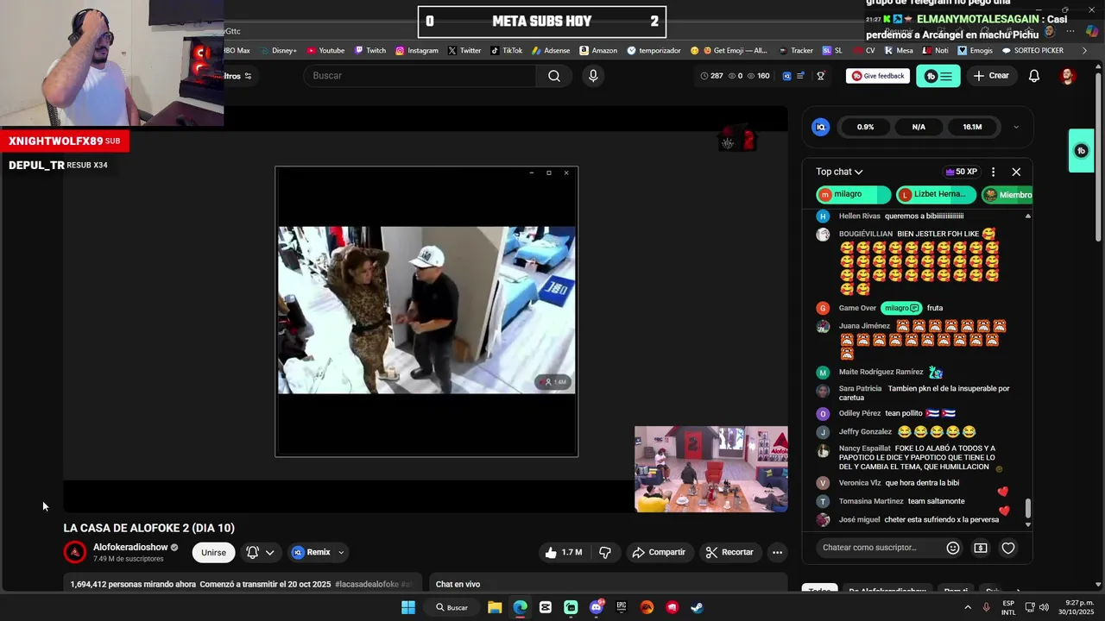The width and height of the screenshot is (1105, 621).
Task: Select Lizbet Herna... chat chip
Action: tap(936, 195)
